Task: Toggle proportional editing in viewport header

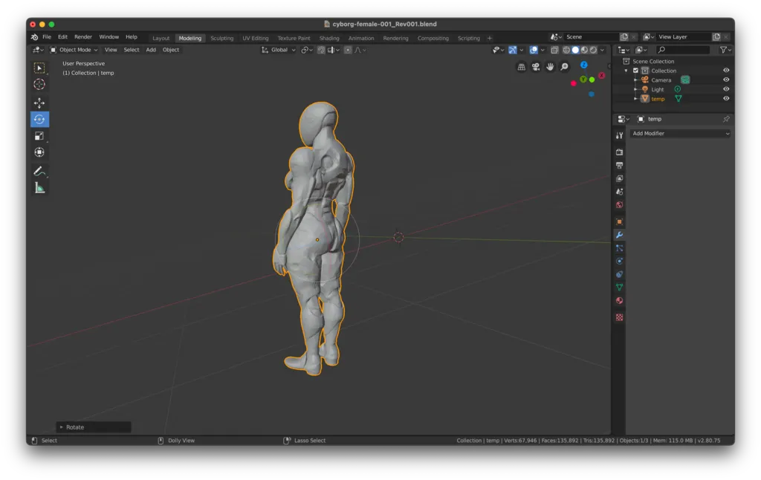Action: click(x=348, y=50)
